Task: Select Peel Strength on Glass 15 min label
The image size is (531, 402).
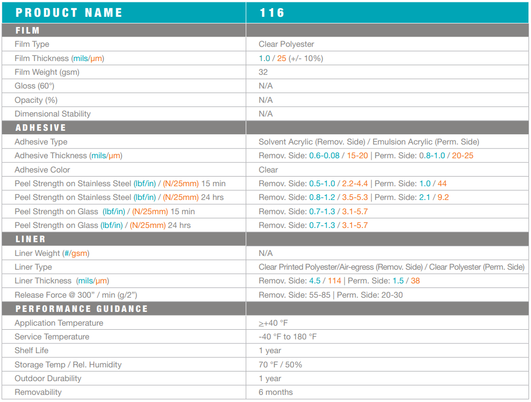Action: coord(104,212)
